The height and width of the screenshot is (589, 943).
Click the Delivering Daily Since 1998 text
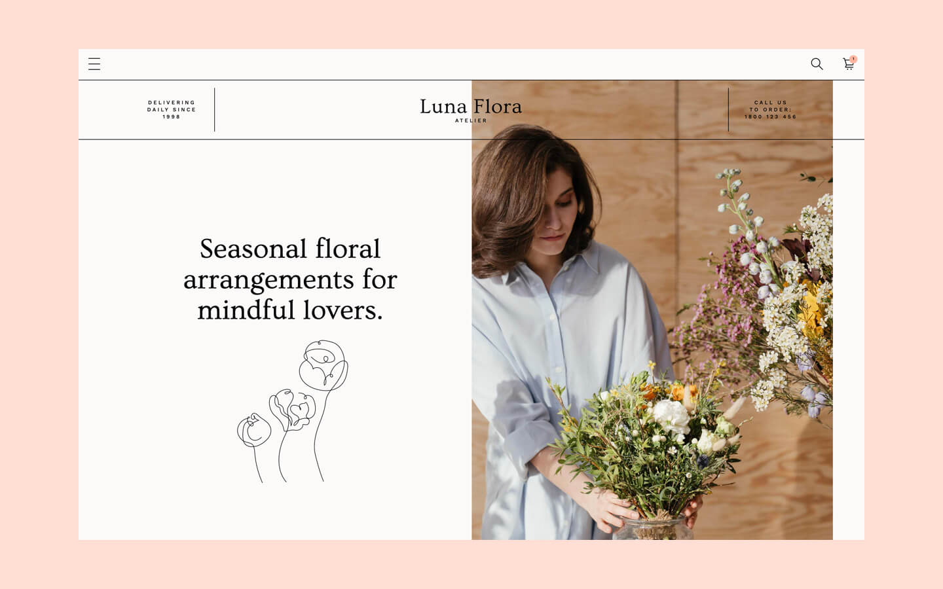click(172, 110)
